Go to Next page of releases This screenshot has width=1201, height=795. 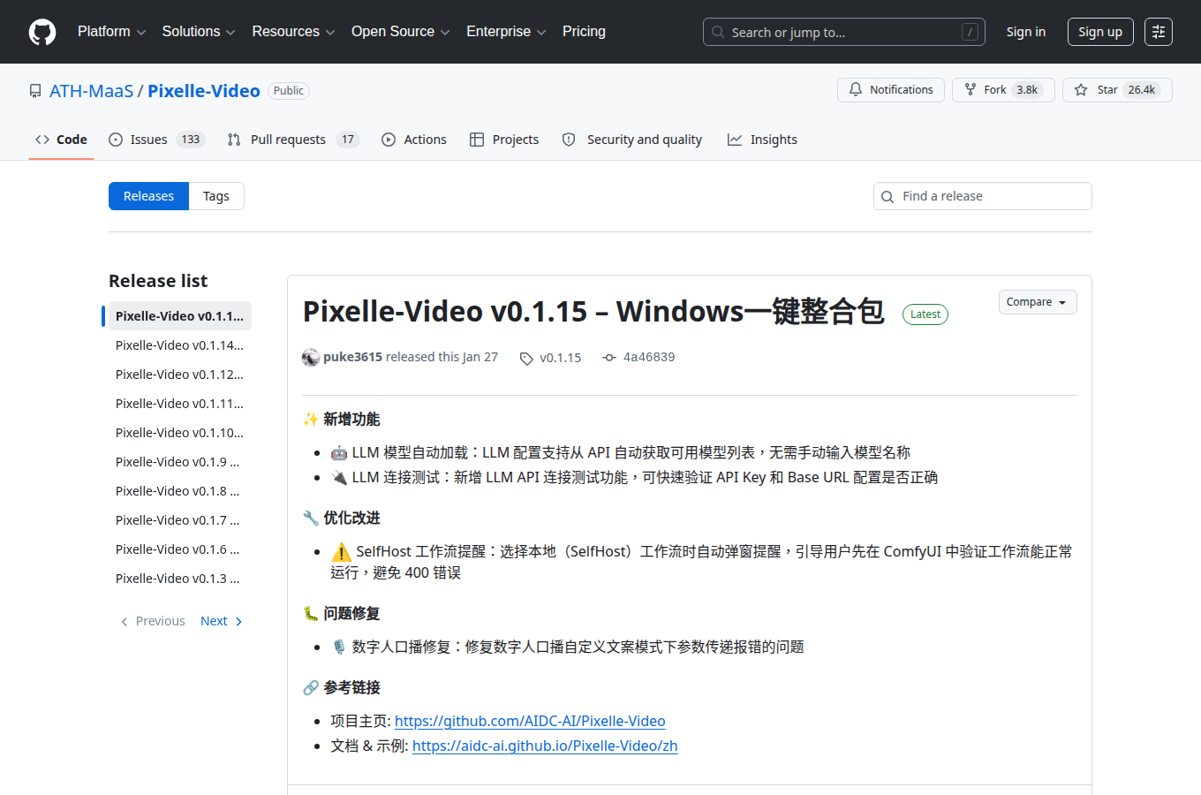point(221,621)
